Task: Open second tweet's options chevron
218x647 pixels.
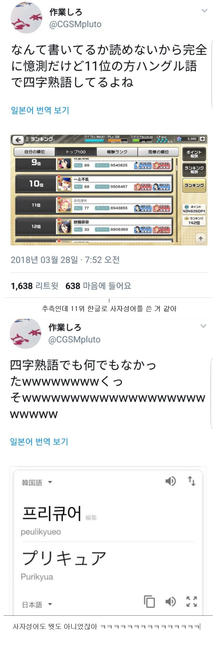Action: [x=204, y=326]
